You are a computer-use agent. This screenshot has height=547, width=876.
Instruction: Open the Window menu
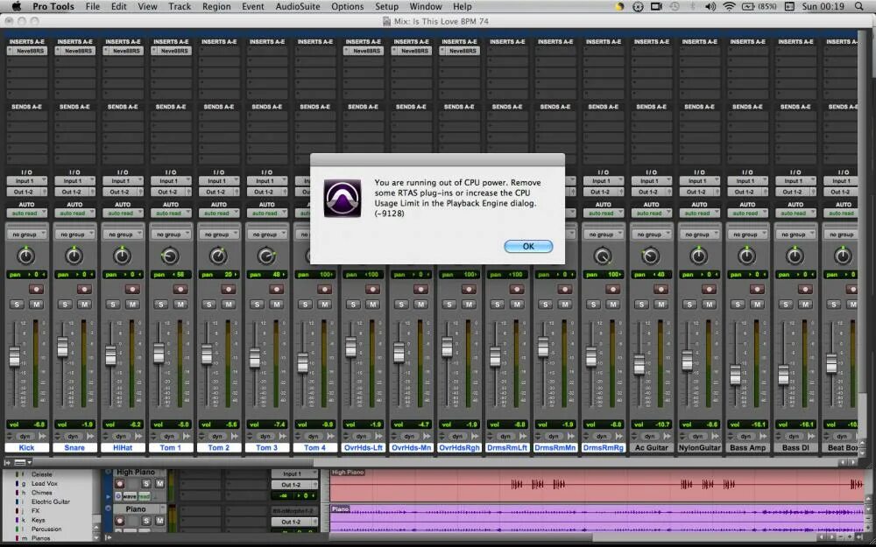(x=425, y=7)
